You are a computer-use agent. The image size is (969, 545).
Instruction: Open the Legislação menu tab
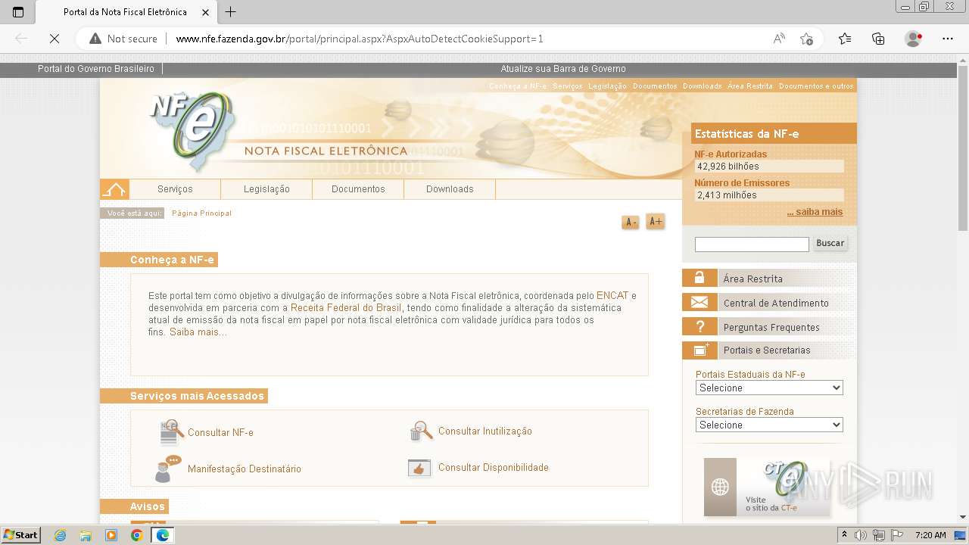(266, 189)
